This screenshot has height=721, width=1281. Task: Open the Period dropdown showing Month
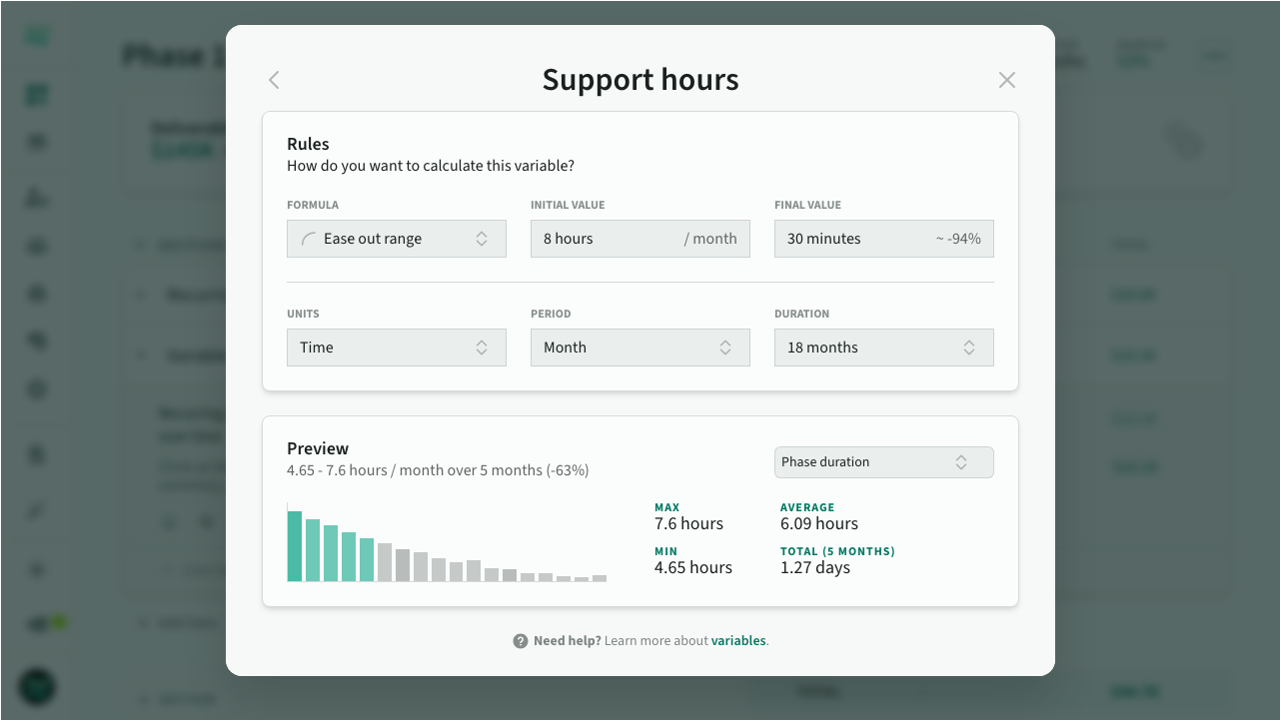[640, 348]
